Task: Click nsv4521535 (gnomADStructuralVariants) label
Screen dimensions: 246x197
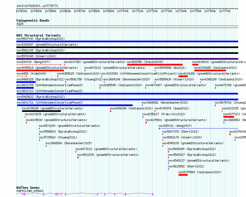Action: pos(108,155)
